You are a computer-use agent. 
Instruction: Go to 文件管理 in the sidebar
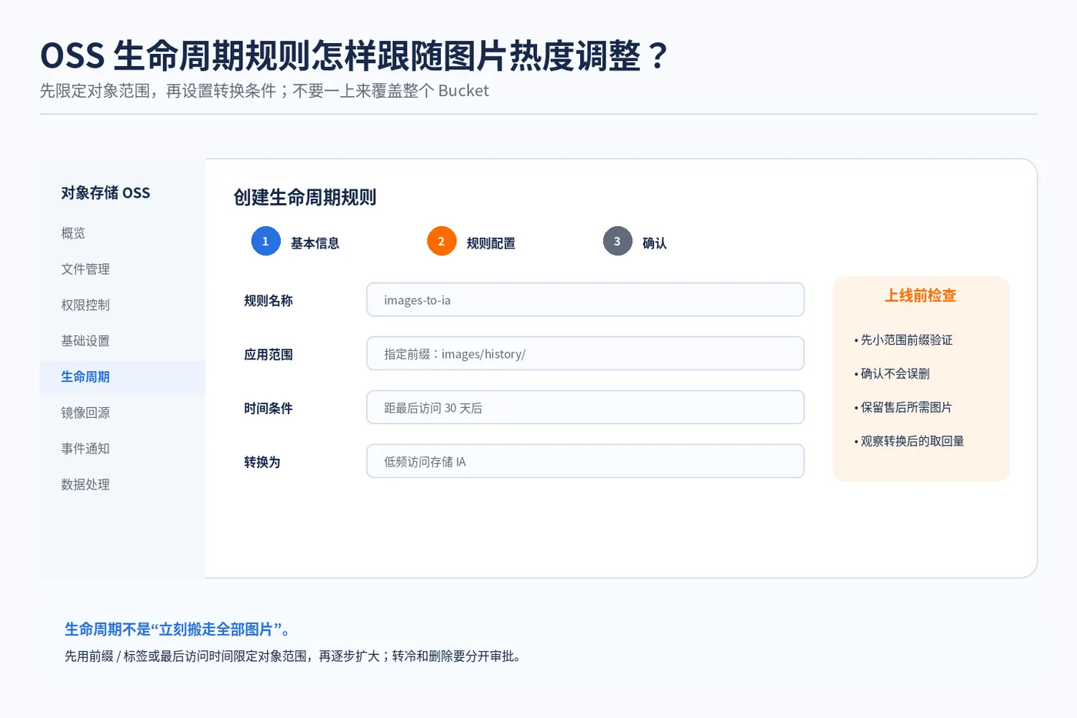pos(85,269)
